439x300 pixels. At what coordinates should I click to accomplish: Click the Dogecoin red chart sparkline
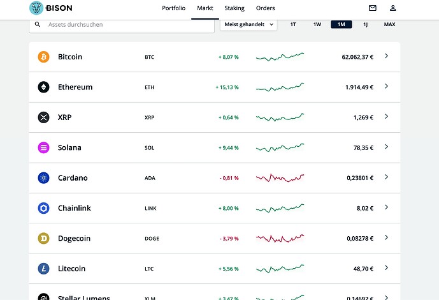280,238
